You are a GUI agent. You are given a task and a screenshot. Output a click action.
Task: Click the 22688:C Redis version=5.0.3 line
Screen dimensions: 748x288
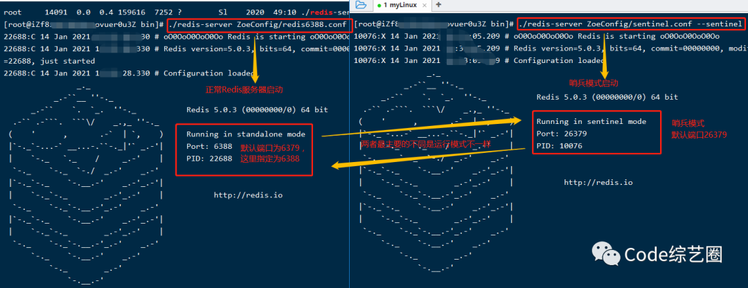(x=176, y=48)
